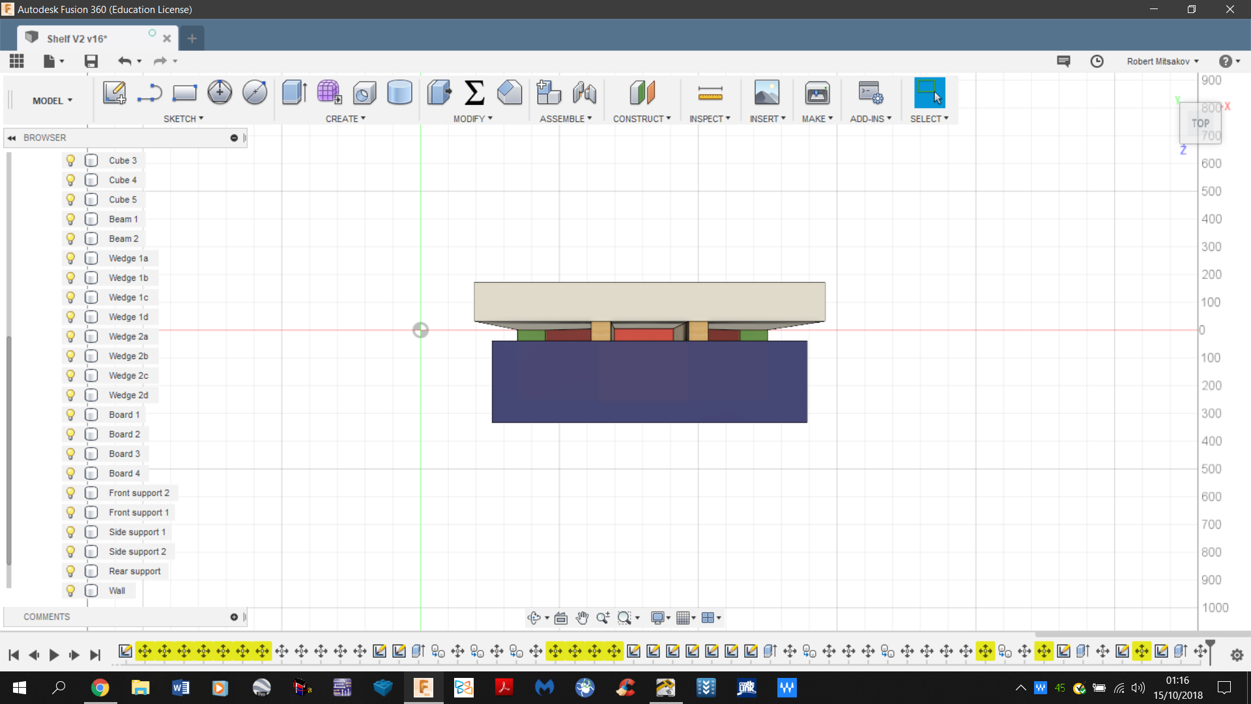Open the Display Settings dropdown
The width and height of the screenshot is (1251, 704).
(x=661, y=617)
